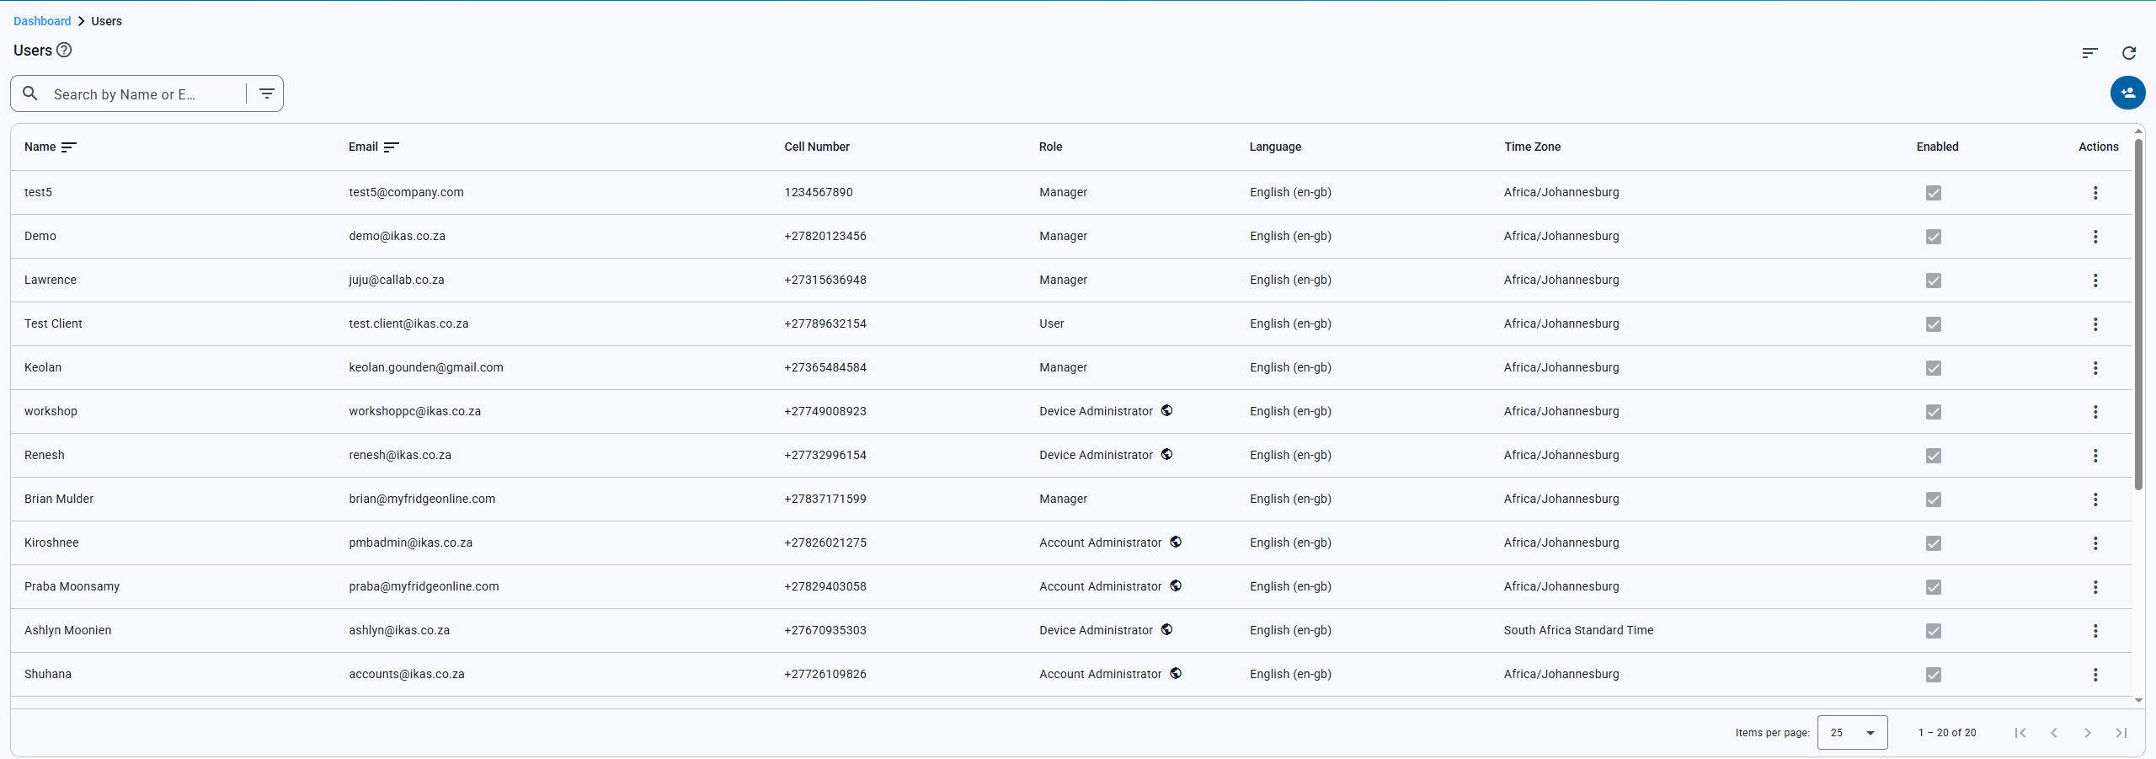The width and height of the screenshot is (2156, 759).
Task: Click scroll down arrow of table scrollbar
Action: coord(2138,701)
